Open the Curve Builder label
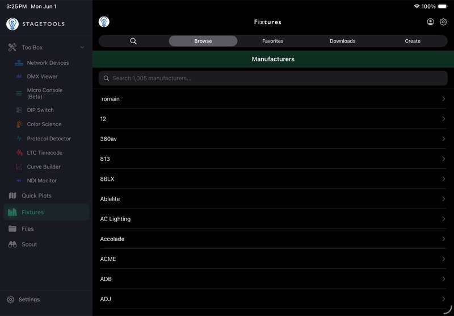 44,167
